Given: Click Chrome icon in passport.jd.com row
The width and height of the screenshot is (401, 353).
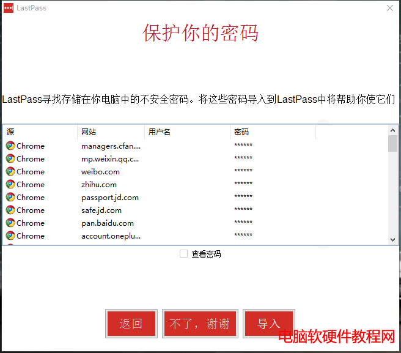Looking at the screenshot, I should [10, 198].
